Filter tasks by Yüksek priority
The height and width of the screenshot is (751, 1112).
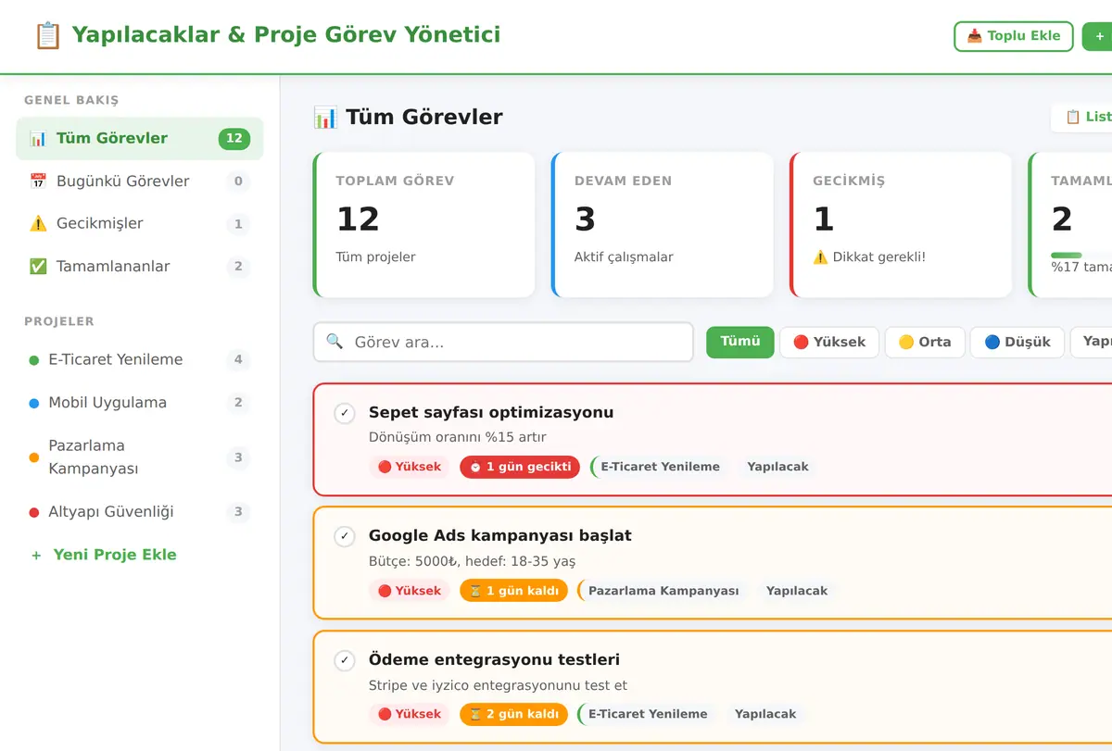point(829,342)
